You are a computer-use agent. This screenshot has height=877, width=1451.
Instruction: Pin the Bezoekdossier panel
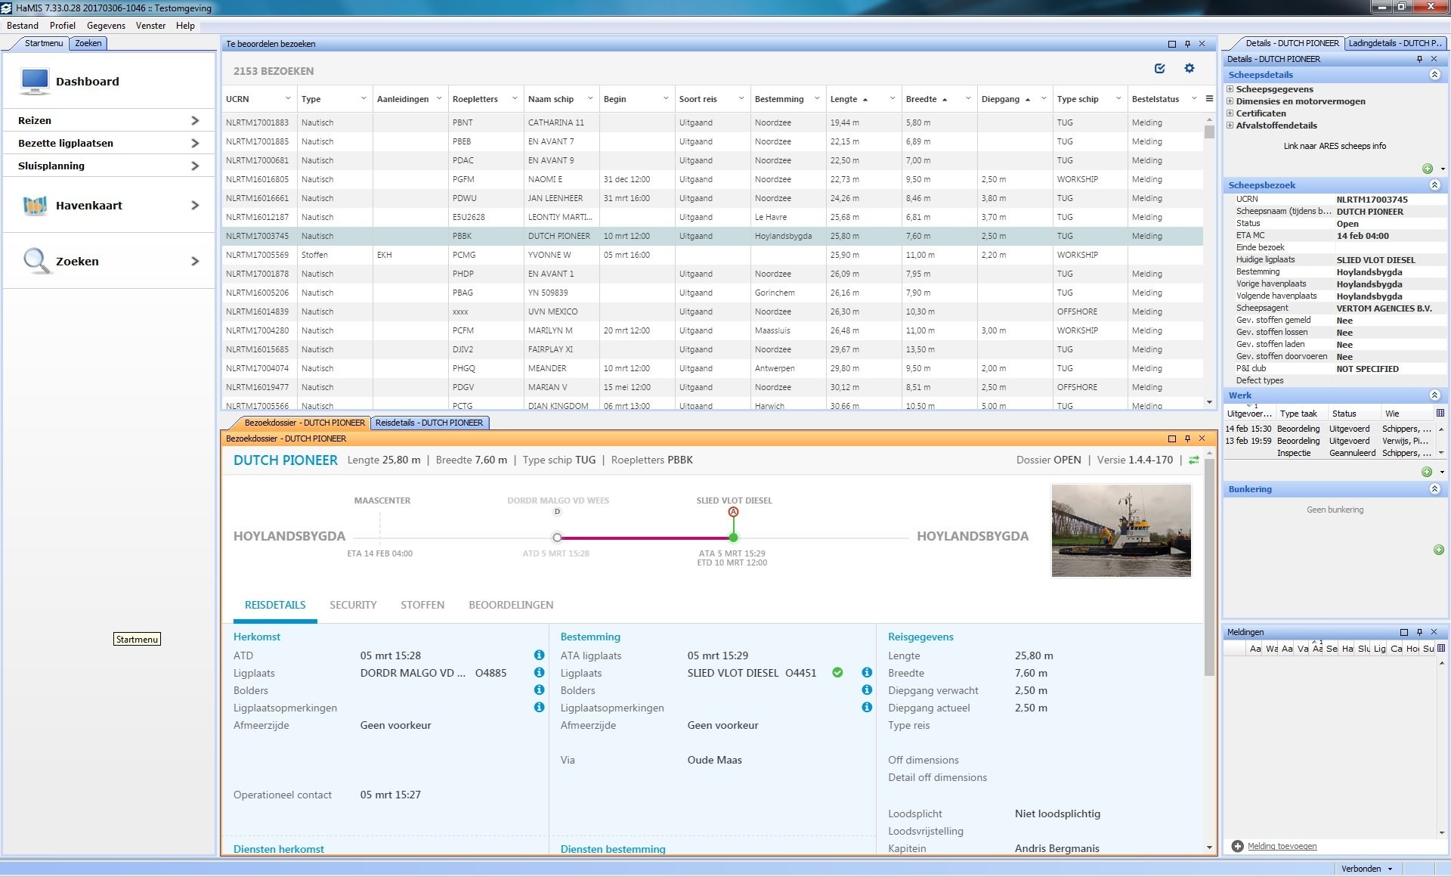[1187, 438]
